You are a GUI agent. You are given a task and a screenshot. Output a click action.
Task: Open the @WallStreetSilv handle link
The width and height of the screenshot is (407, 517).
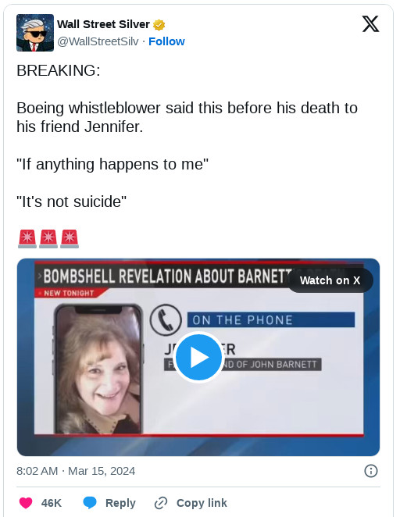tap(98, 41)
